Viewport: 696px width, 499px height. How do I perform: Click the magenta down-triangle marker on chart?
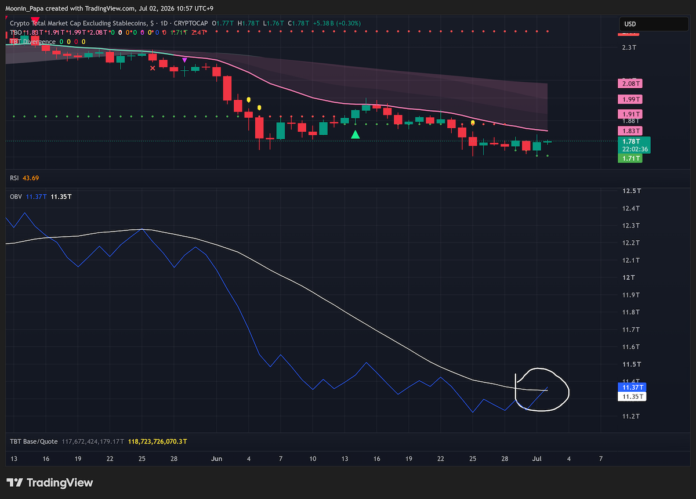[184, 60]
